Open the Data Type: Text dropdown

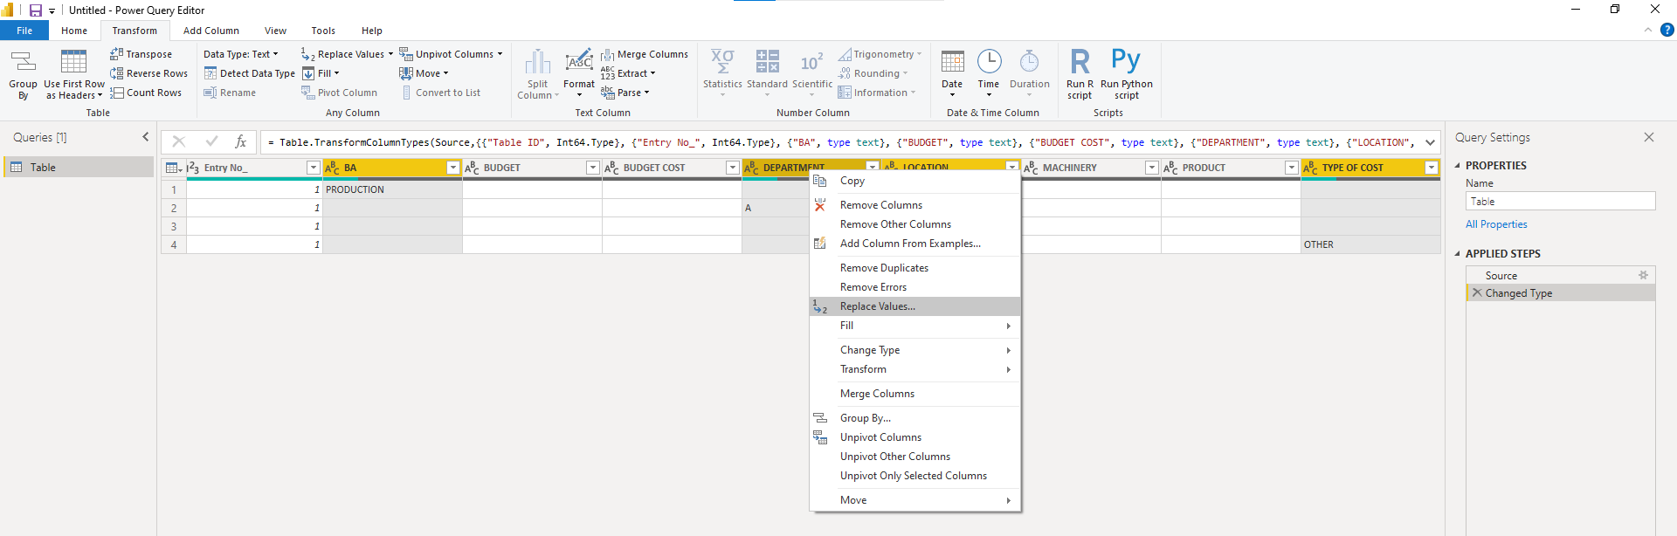coord(241,54)
